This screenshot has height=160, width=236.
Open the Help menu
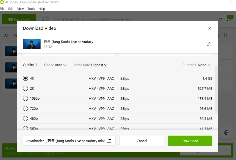(x=42, y=9)
